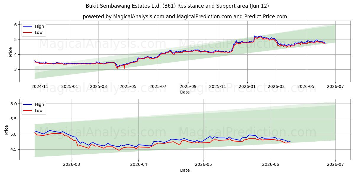The width and height of the screenshot is (355, 177).
Task: Click the 2026-03 tick label on the upper chart
Action: [276, 87]
